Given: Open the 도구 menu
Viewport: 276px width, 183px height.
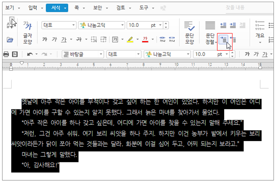Looking at the screenshot, I should coord(147,8).
